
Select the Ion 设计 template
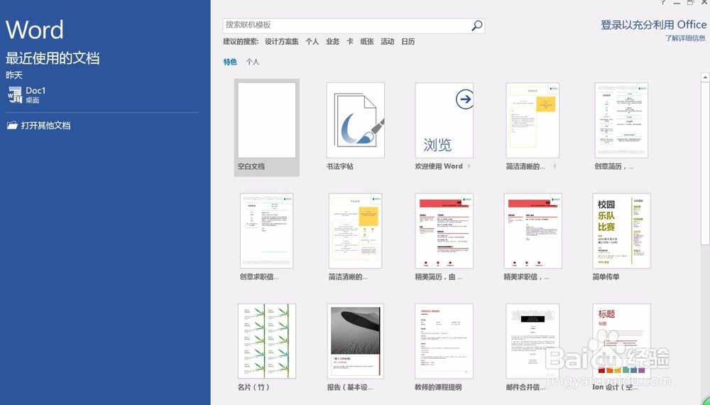coord(621,341)
